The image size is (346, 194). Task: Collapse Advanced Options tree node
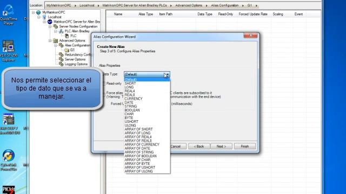pos(50,41)
